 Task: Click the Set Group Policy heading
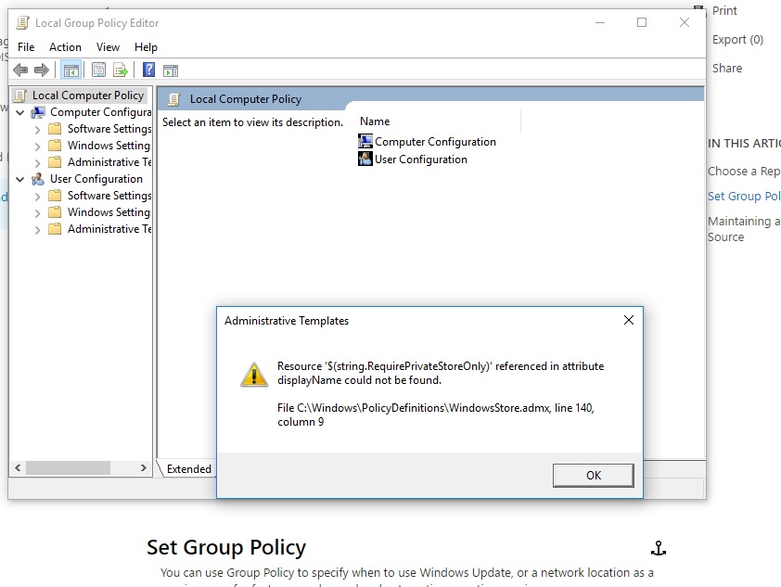click(x=226, y=547)
